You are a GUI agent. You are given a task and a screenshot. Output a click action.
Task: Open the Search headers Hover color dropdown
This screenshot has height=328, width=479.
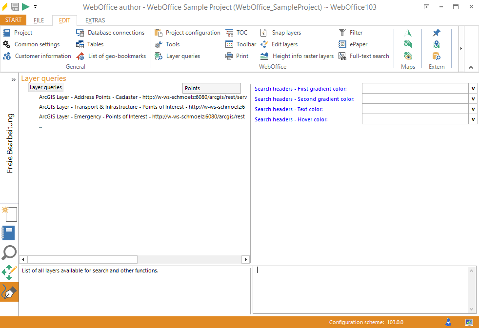(472, 119)
